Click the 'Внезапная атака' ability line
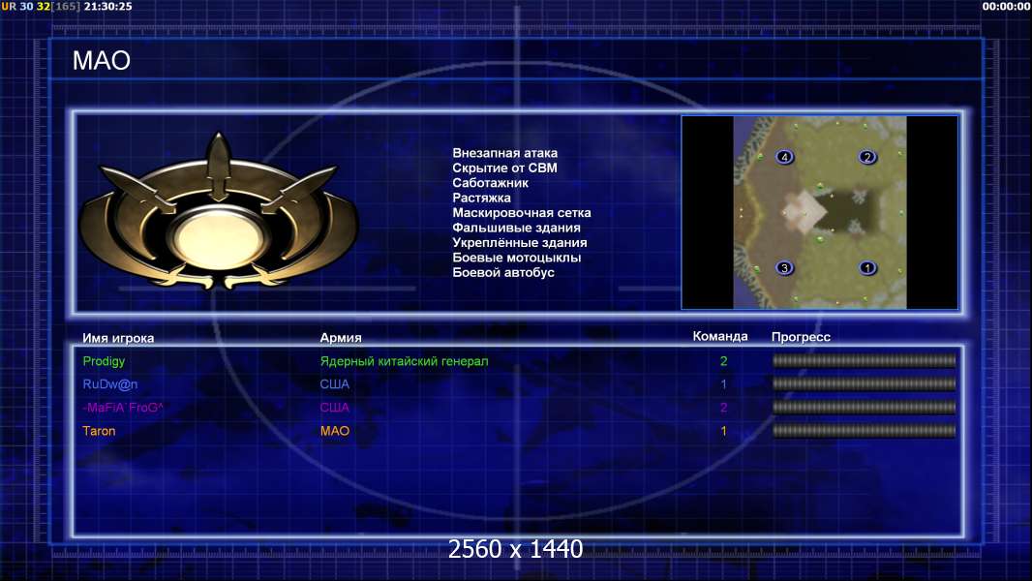Screen dimensions: 1032x581 pyautogui.click(x=504, y=153)
